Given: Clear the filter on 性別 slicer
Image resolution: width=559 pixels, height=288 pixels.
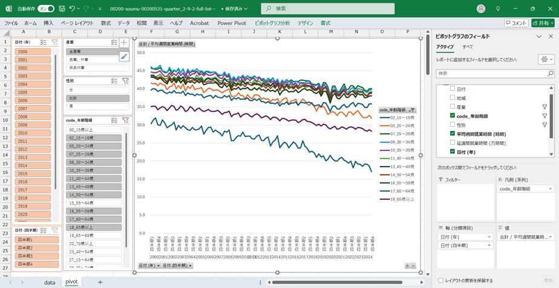Looking at the screenshot, I should [125, 80].
